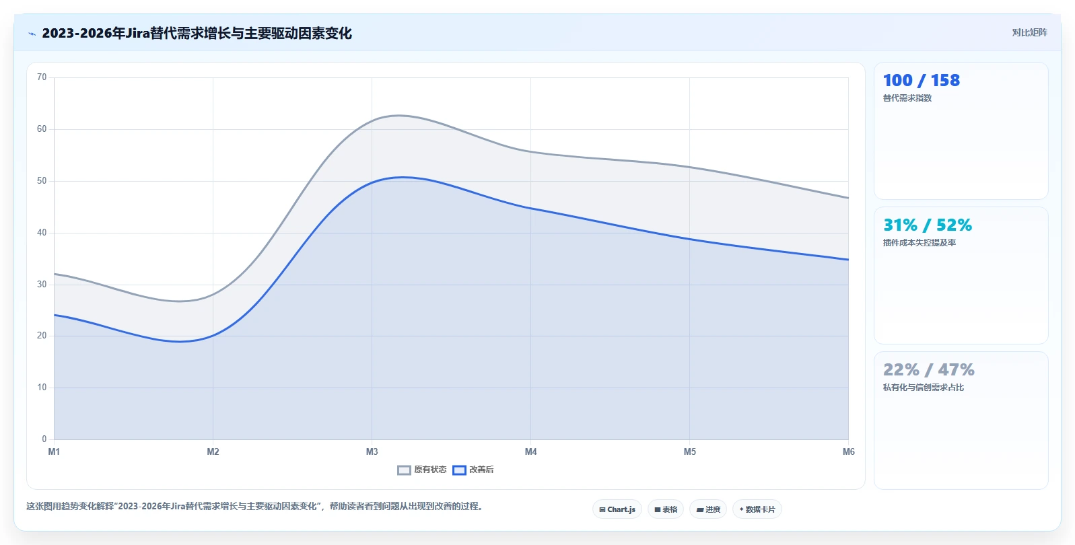Toggle the 原有状态 legend series
Screen dimensions: 1075x545
click(422, 470)
